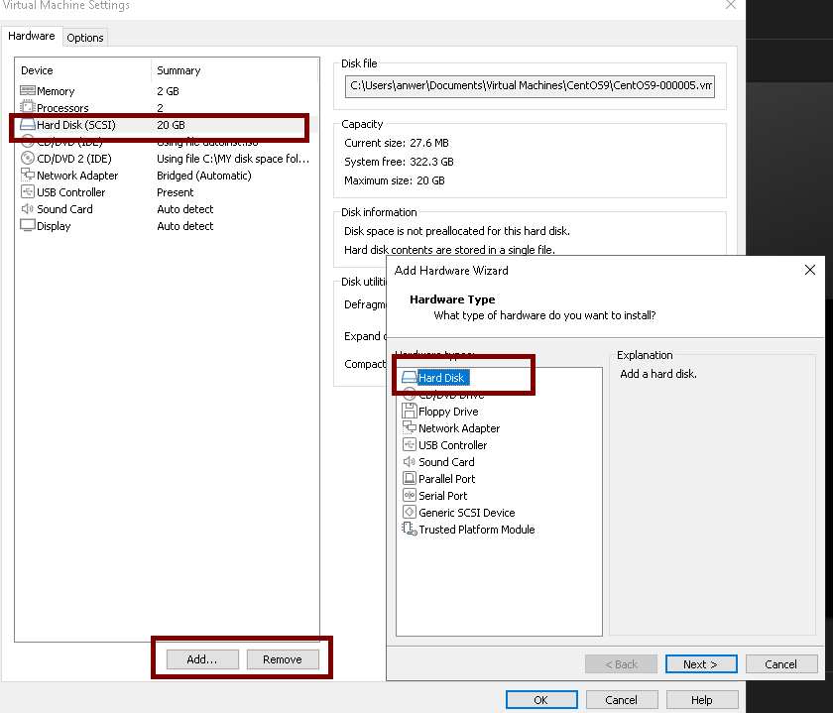Screen dimensions: 833x713
Task: Select 'Using file C:\MY disk space fol...' text
Action: coord(233,159)
